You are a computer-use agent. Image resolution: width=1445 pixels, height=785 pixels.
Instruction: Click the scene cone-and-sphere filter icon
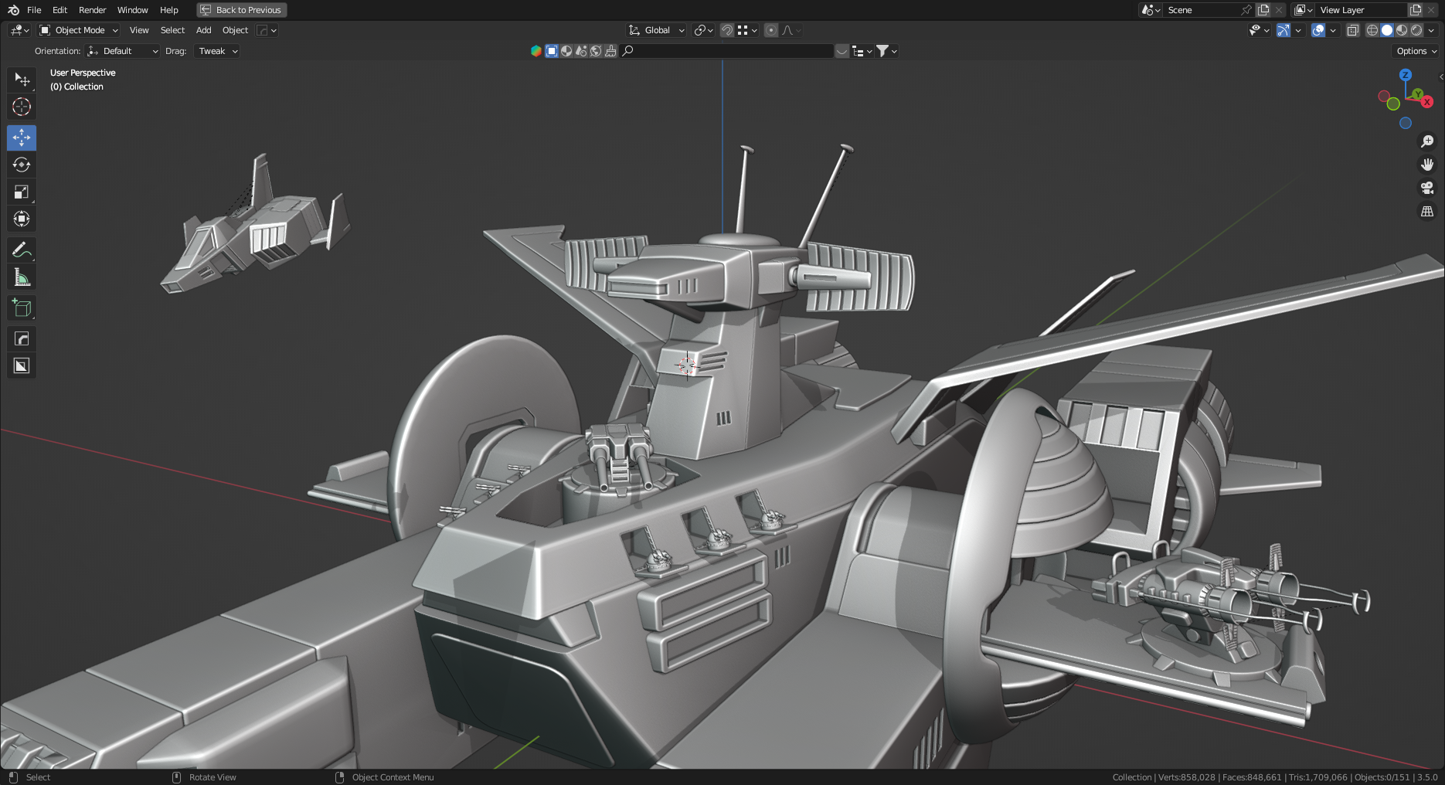pos(581,51)
